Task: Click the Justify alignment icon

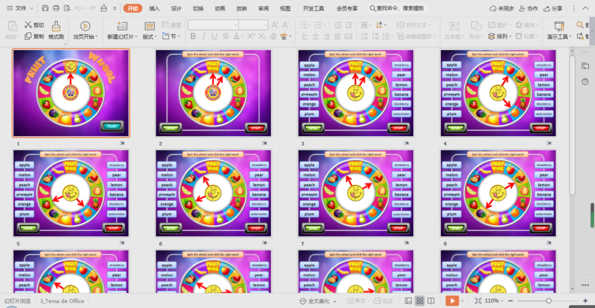Action: 337,36
